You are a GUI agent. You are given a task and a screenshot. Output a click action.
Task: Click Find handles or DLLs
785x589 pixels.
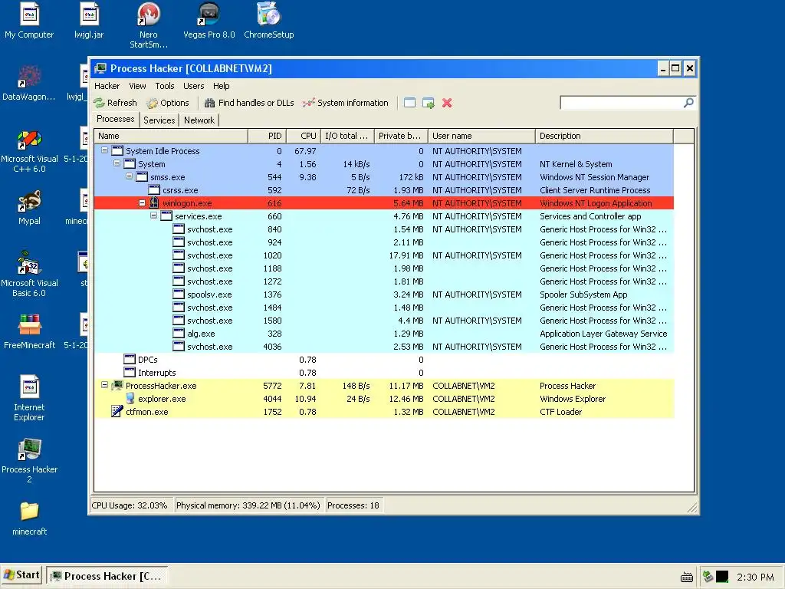pyautogui.click(x=249, y=103)
